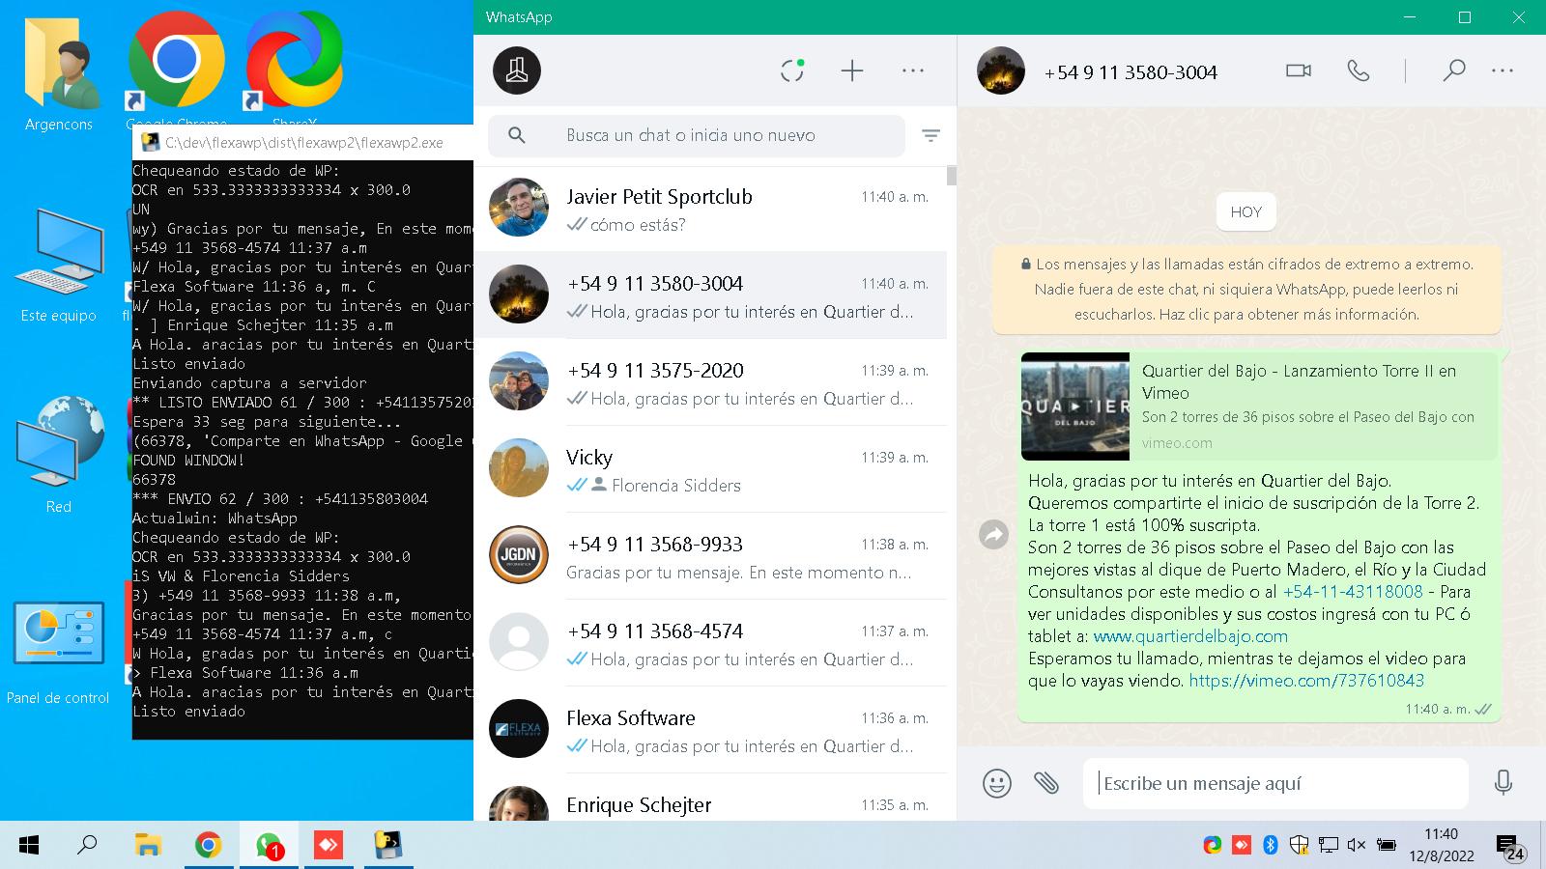Open the WhatsApp status circle icon
The image size is (1546, 869).
(x=792, y=70)
